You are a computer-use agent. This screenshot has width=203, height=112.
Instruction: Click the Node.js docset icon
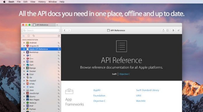(x=28, y=103)
